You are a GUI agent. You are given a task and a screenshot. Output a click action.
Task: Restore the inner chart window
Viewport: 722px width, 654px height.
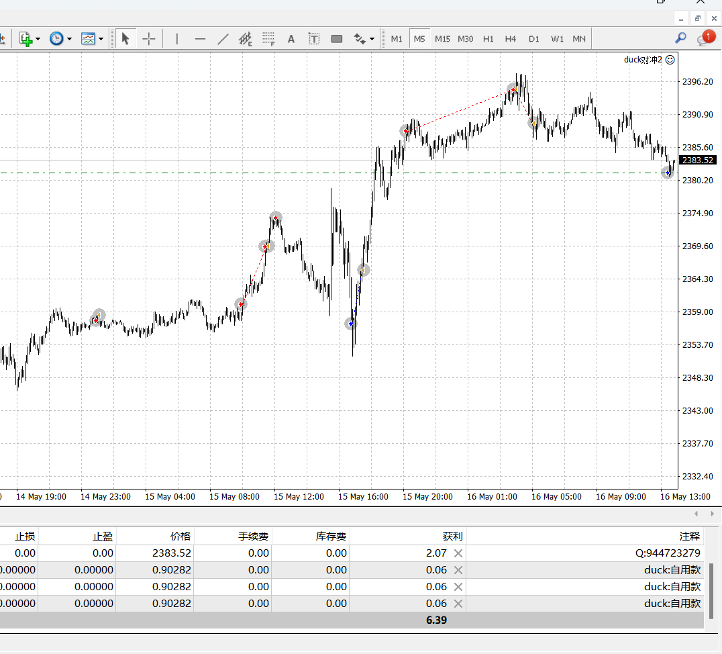pyautogui.click(x=698, y=19)
